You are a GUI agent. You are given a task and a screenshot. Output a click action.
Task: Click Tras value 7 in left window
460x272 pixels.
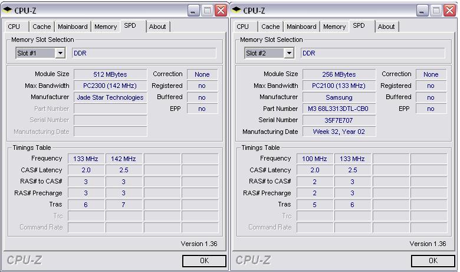pyautogui.click(x=123, y=205)
